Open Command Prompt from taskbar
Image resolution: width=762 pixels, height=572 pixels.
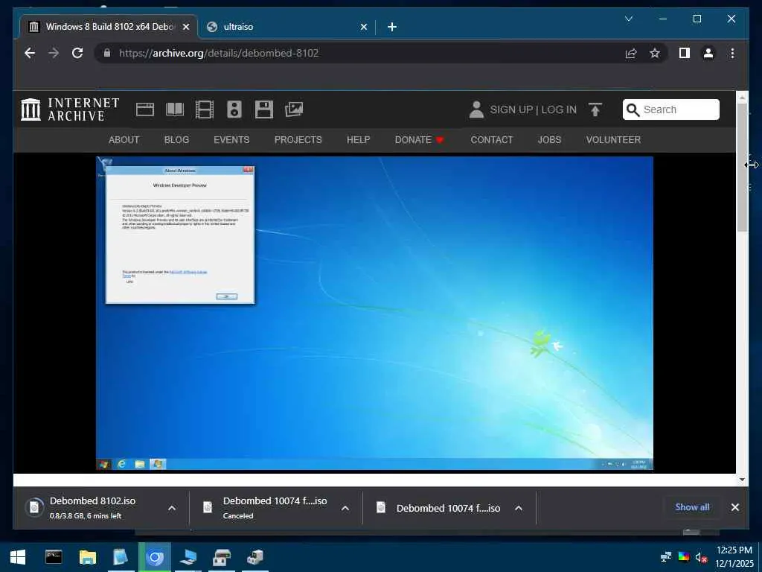click(x=54, y=557)
